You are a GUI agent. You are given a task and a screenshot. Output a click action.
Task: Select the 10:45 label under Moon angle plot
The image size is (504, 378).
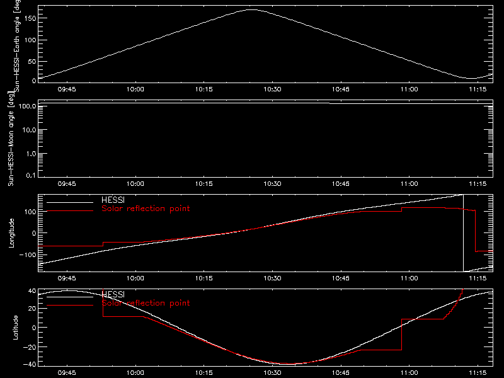341,184
